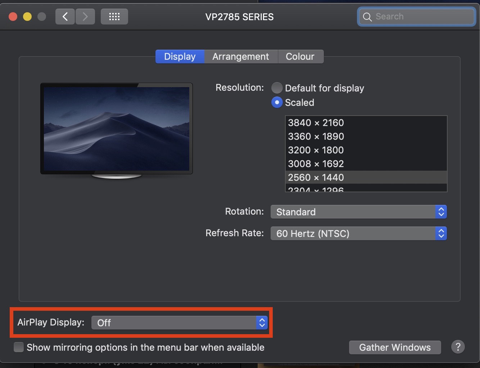Image resolution: width=480 pixels, height=368 pixels.
Task: Close the VP2785 SERIES window
Action: 13,17
